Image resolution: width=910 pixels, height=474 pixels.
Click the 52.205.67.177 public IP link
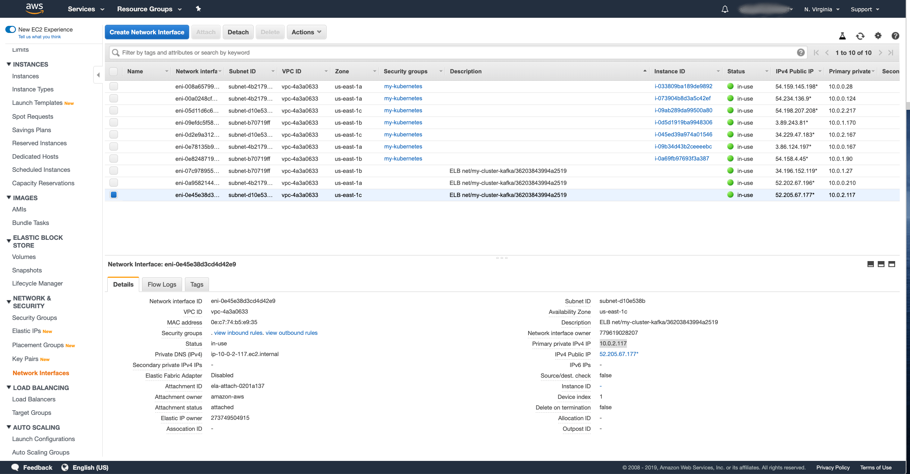coord(619,354)
